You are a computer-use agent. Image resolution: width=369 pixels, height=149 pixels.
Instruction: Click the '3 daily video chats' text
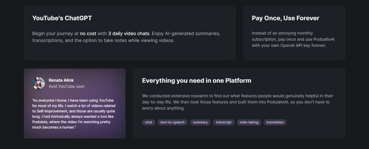(129, 33)
